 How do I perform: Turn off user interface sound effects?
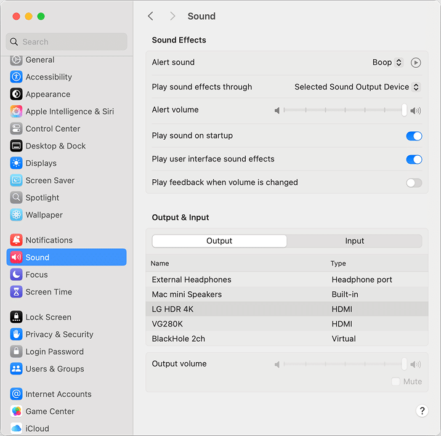point(414,159)
